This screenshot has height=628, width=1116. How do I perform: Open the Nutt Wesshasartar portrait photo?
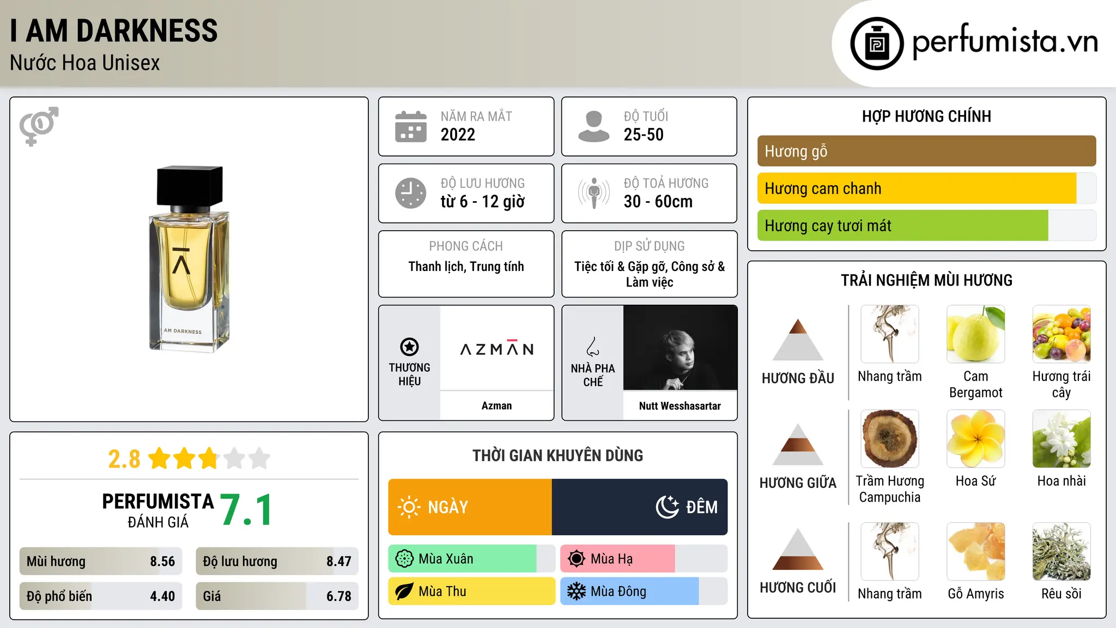(x=680, y=348)
